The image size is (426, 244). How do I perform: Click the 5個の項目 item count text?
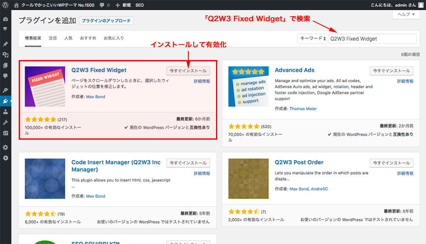pyautogui.click(x=410, y=55)
